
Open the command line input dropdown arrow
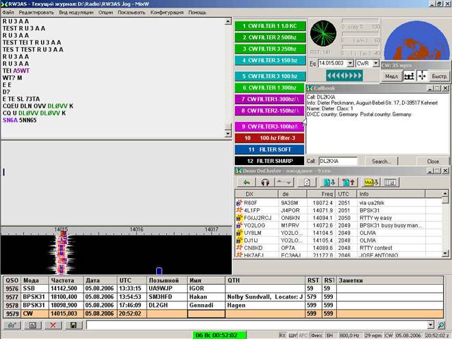coord(430,325)
